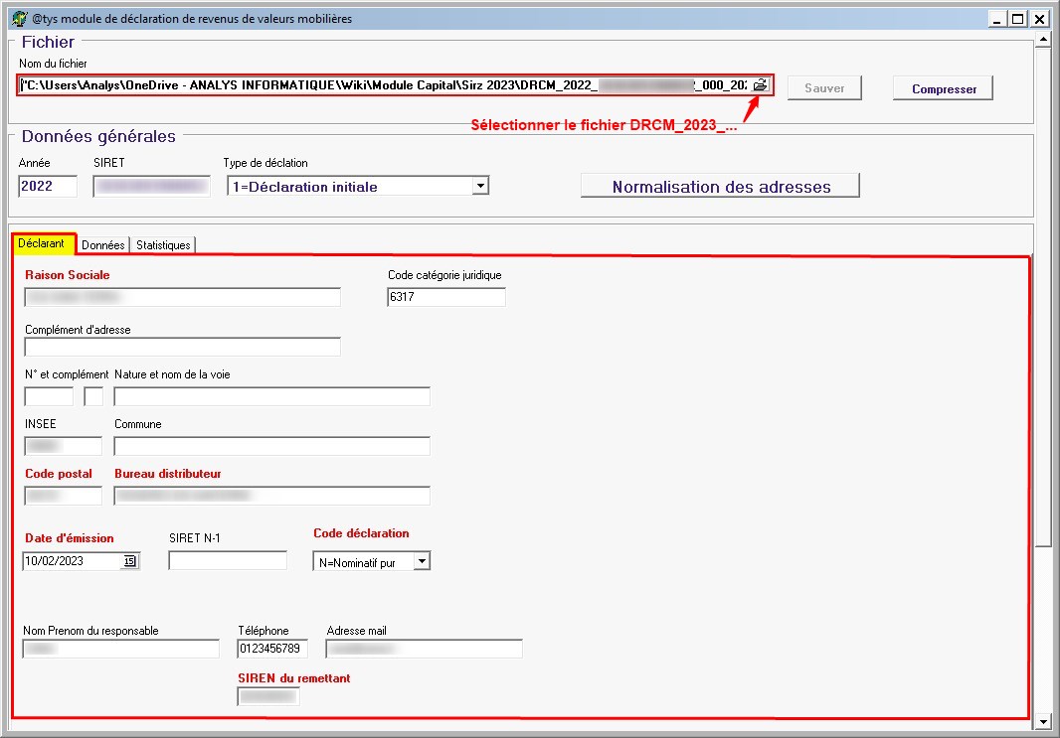
Task: Click the Sauver button
Action: point(824,88)
